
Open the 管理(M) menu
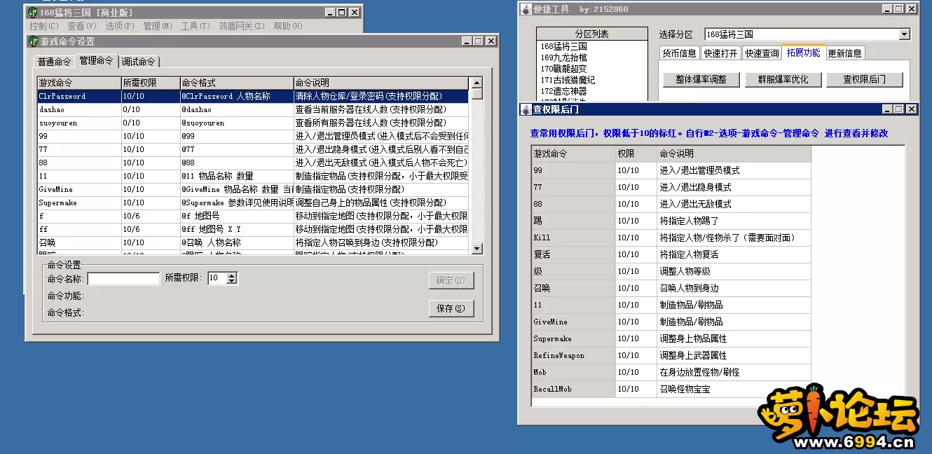[x=158, y=26]
